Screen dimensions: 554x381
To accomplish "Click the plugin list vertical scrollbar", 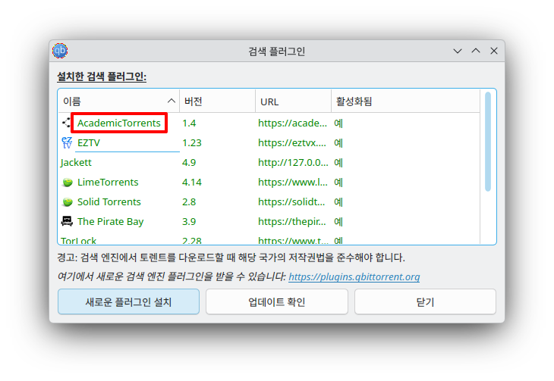I will click(488, 142).
